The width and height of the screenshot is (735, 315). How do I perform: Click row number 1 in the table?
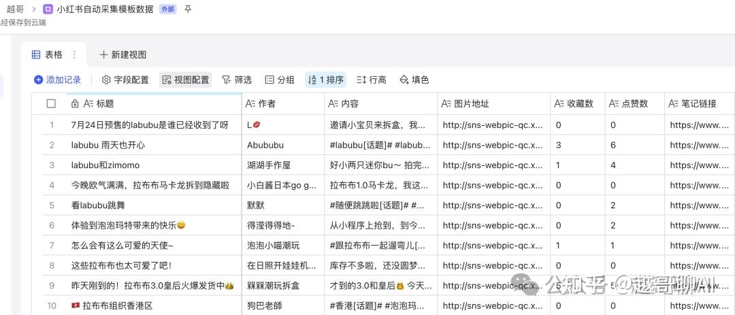tap(52, 125)
